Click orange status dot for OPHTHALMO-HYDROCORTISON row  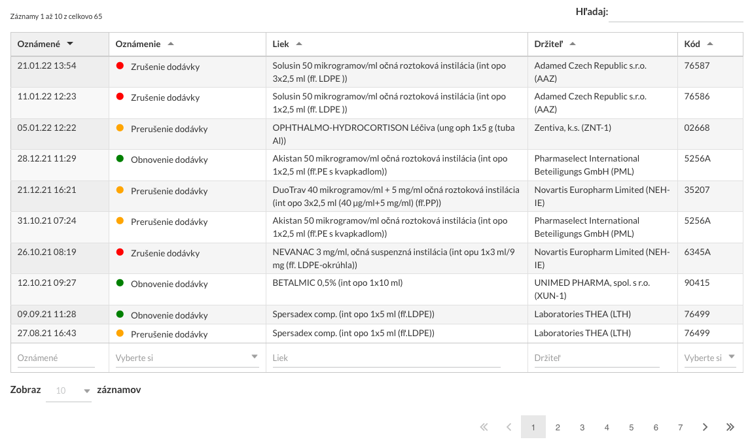pos(120,128)
